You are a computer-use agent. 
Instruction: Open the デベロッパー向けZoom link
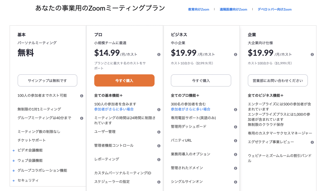tap(274, 9)
